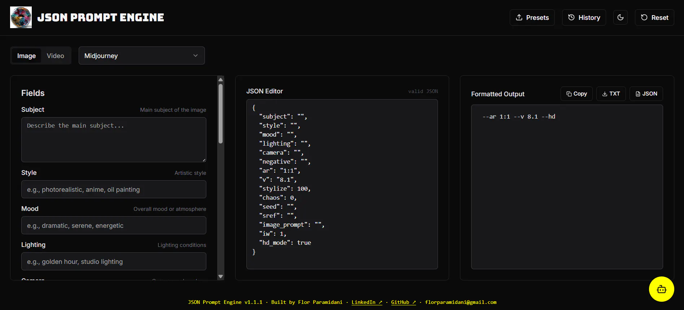Click the Fields heading
Screen dimensions: 684x310
tap(33, 93)
